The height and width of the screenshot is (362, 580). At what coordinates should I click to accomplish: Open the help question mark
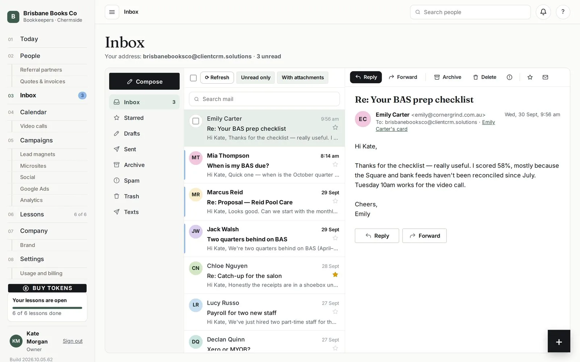[563, 12]
